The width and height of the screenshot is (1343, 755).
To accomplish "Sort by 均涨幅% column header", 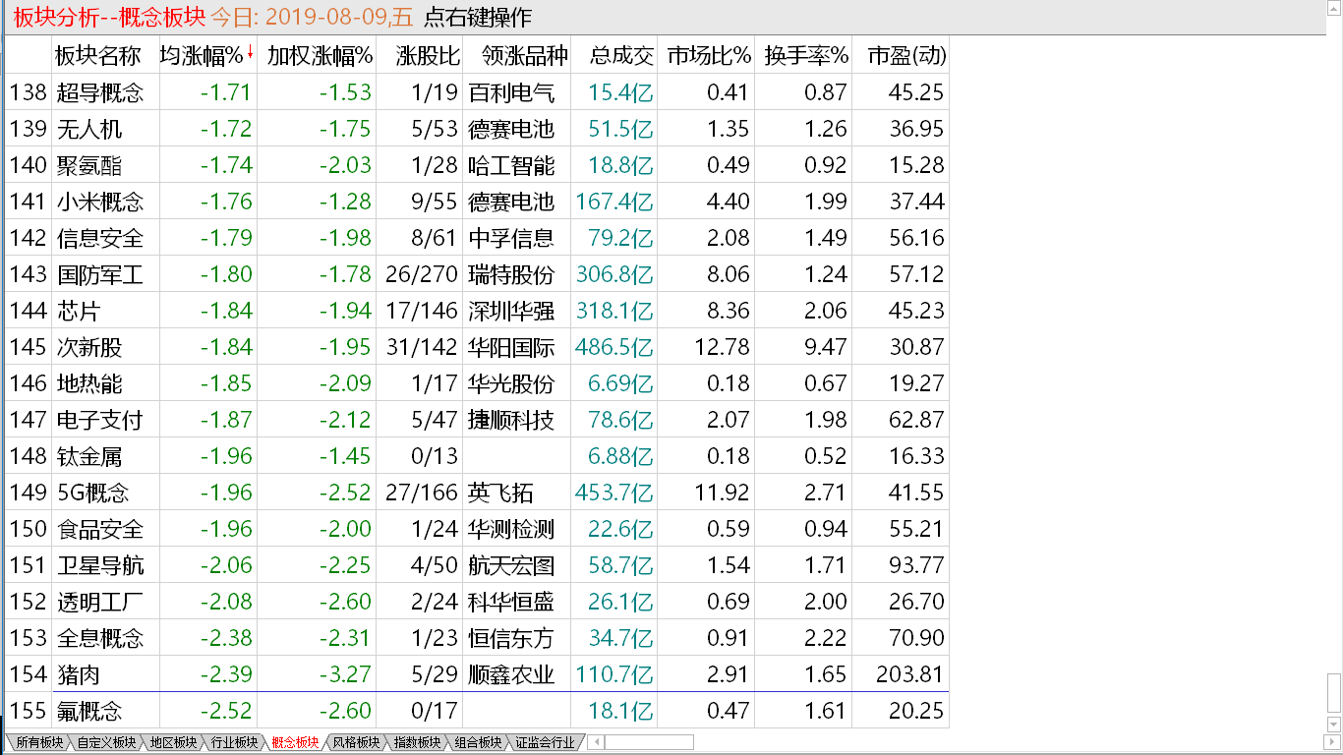I will 201,56.
